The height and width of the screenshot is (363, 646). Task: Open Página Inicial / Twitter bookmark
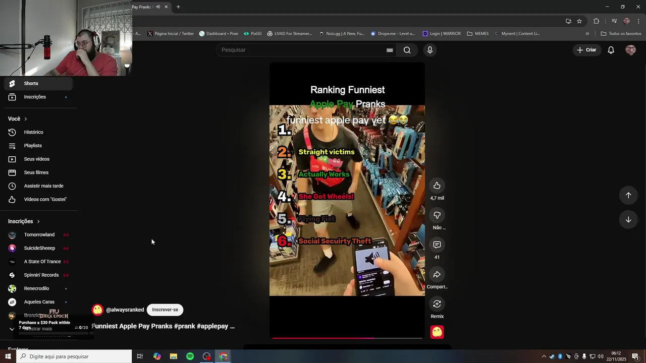click(171, 34)
